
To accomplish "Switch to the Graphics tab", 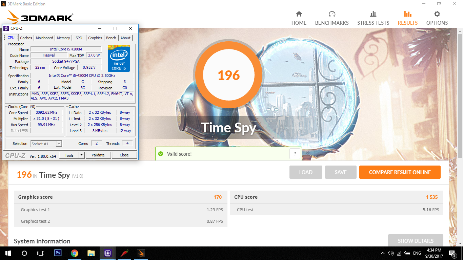I will (x=95, y=38).
